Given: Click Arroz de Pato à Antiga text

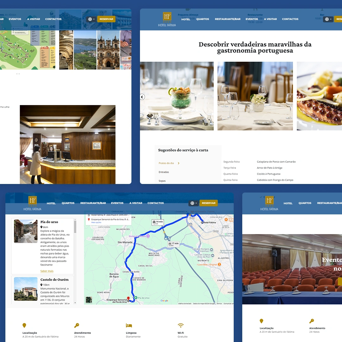Looking at the screenshot, I should [269, 168].
